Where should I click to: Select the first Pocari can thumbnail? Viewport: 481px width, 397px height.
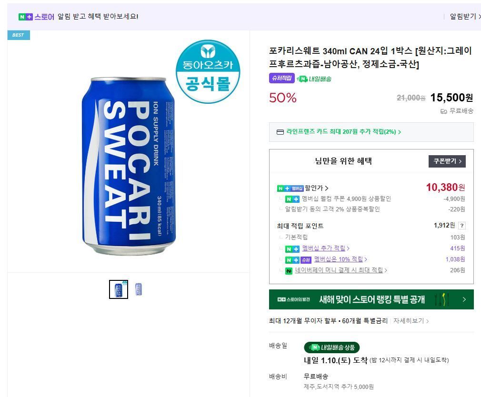[119, 289]
